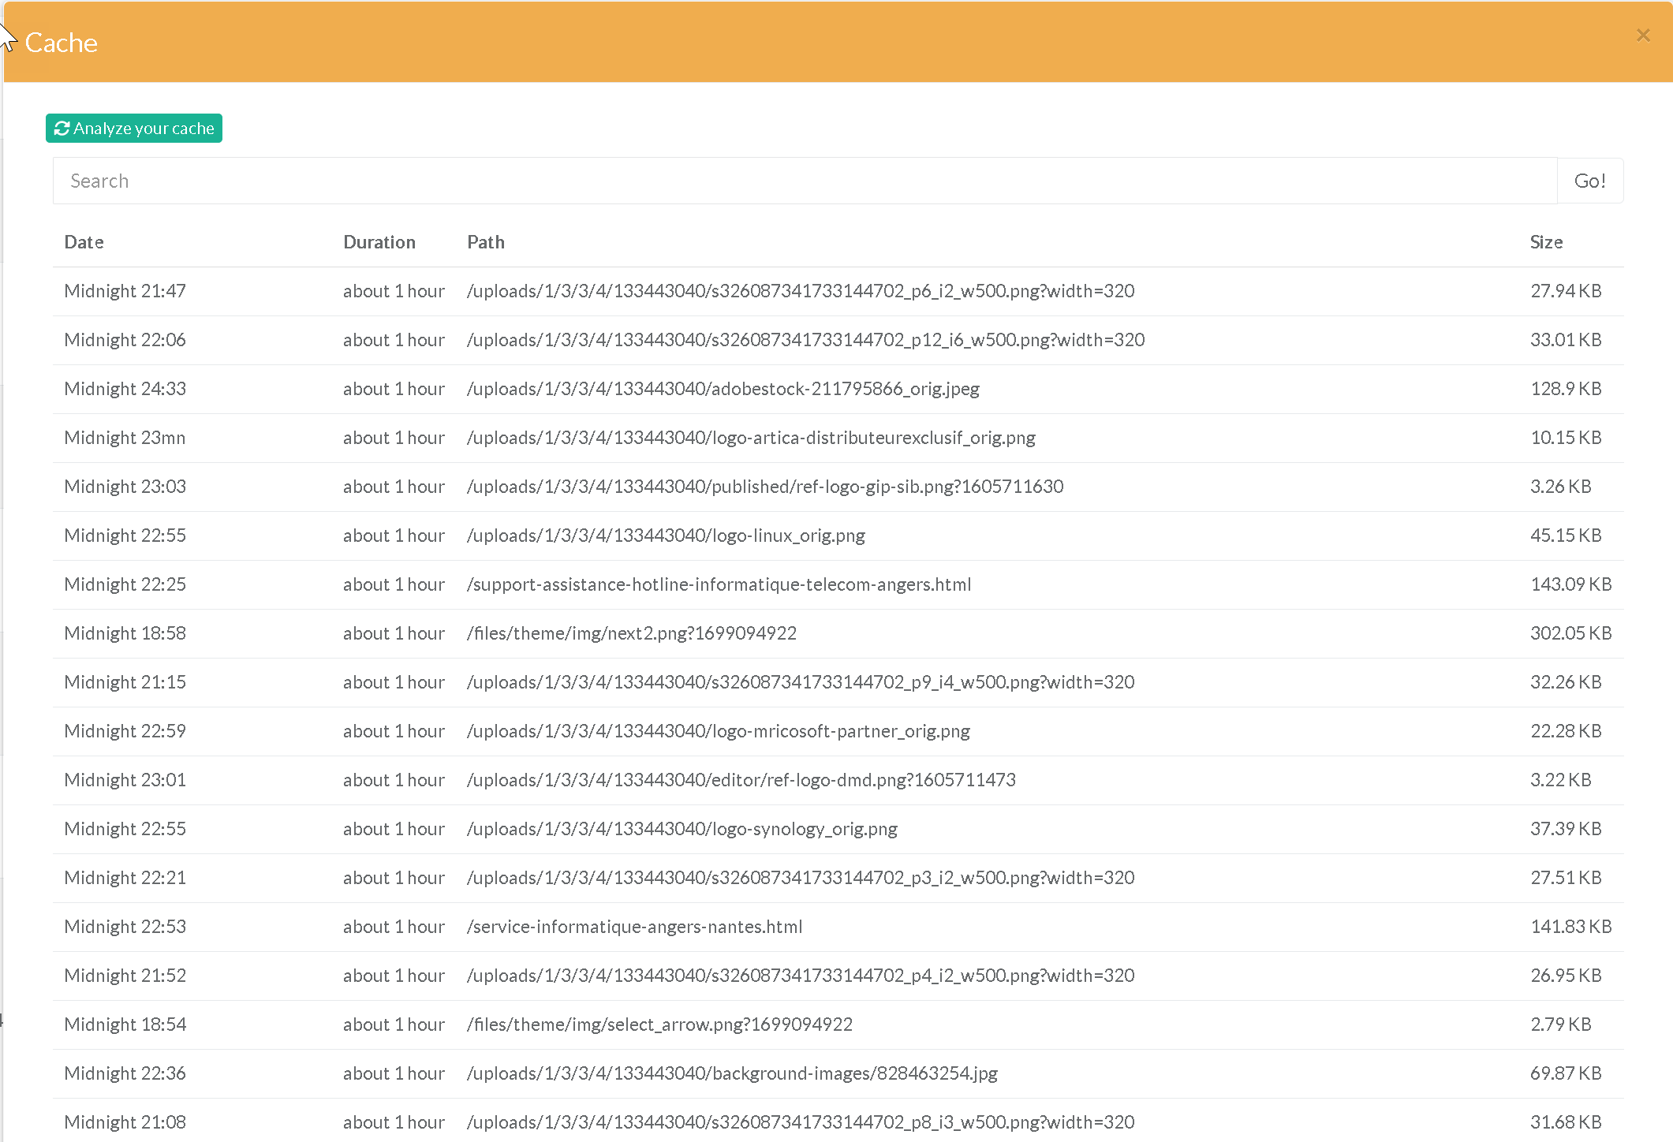Select the logo-linux_orig.png cache entry
Viewport: 1673px width, 1142px height.
click(665, 536)
